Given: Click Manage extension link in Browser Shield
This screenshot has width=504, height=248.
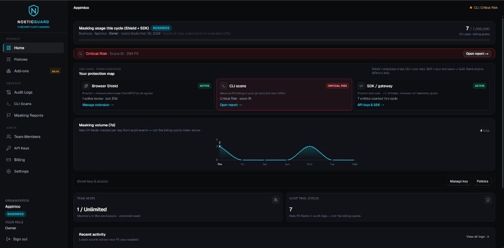Looking at the screenshot, I should (x=98, y=105).
